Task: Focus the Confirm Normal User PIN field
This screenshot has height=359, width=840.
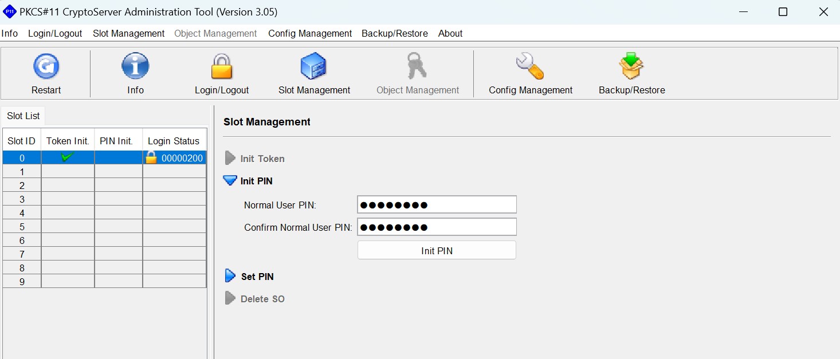Action: (x=437, y=227)
